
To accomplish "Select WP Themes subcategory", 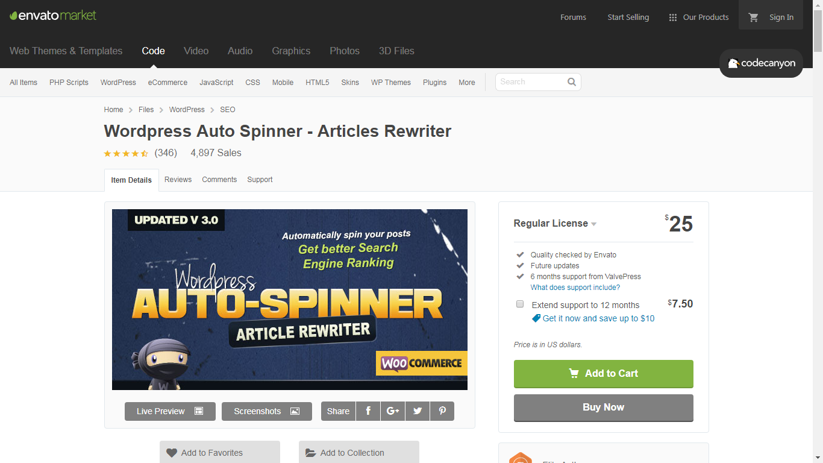I will [x=390, y=83].
